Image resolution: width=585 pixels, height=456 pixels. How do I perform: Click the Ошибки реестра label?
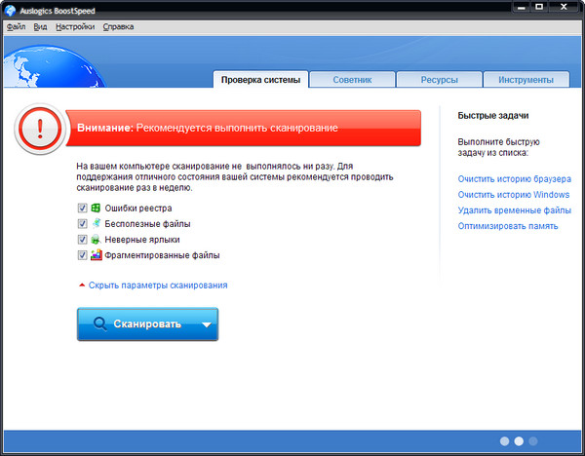coord(138,209)
